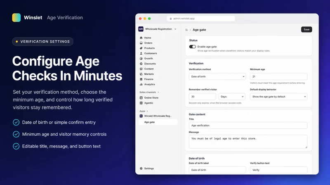This screenshot has height=185, width=330.
Task: Click the Online Store icon
Action: (x=141, y=98)
